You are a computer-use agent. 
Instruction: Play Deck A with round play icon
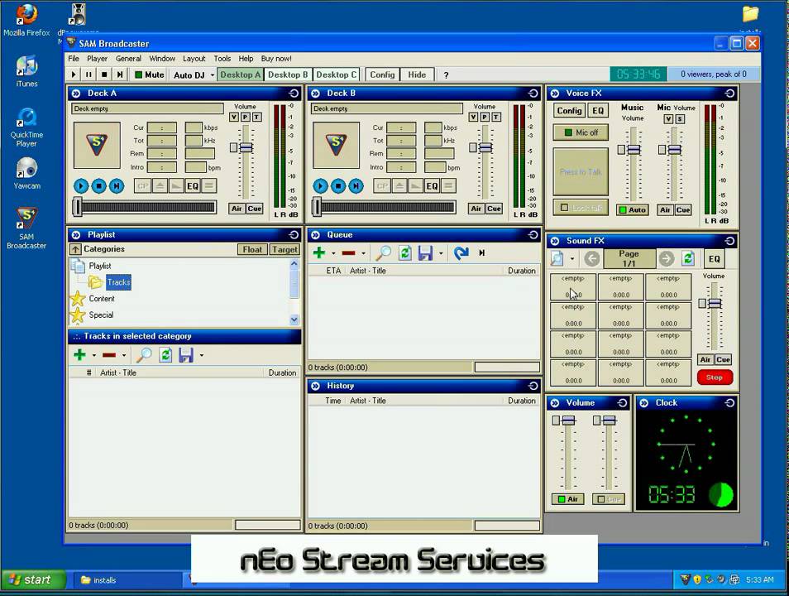[80, 186]
